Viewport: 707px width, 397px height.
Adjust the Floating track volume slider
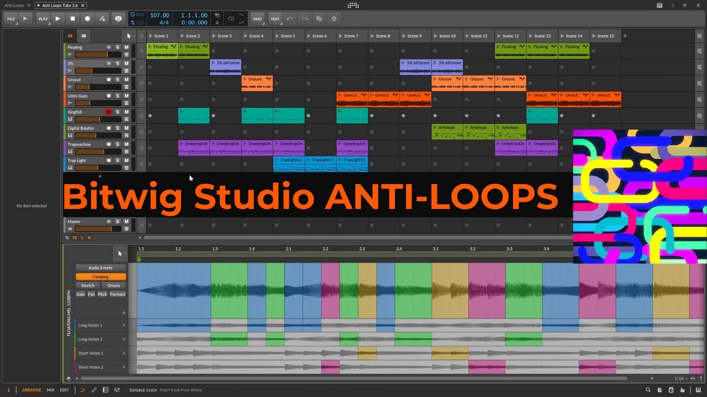coord(98,55)
